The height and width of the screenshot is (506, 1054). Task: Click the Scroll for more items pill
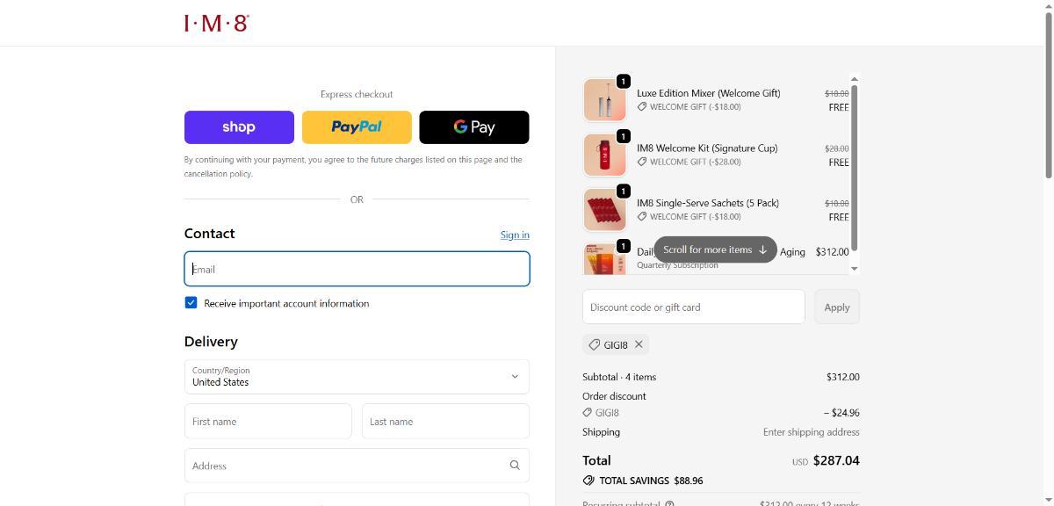point(715,249)
